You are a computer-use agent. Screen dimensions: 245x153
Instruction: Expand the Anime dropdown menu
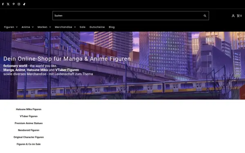click(27, 27)
